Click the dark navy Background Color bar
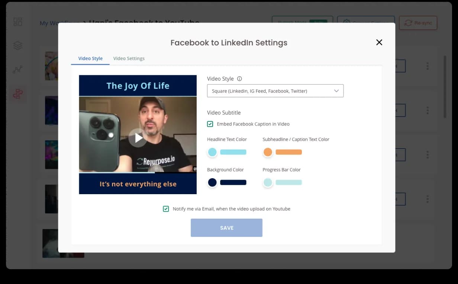Image resolution: width=458 pixels, height=284 pixels. (233, 182)
